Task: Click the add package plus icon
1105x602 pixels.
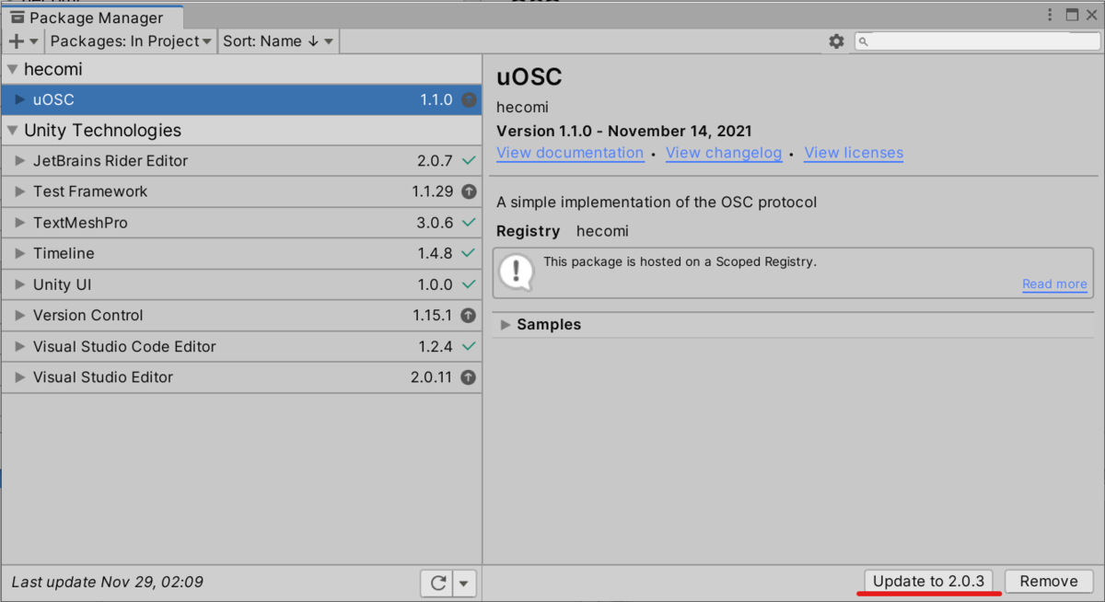Action: (x=15, y=41)
